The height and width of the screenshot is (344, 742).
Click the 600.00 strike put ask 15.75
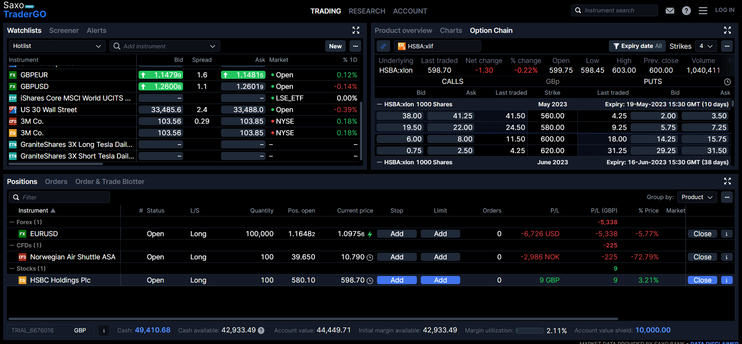coord(705,139)
